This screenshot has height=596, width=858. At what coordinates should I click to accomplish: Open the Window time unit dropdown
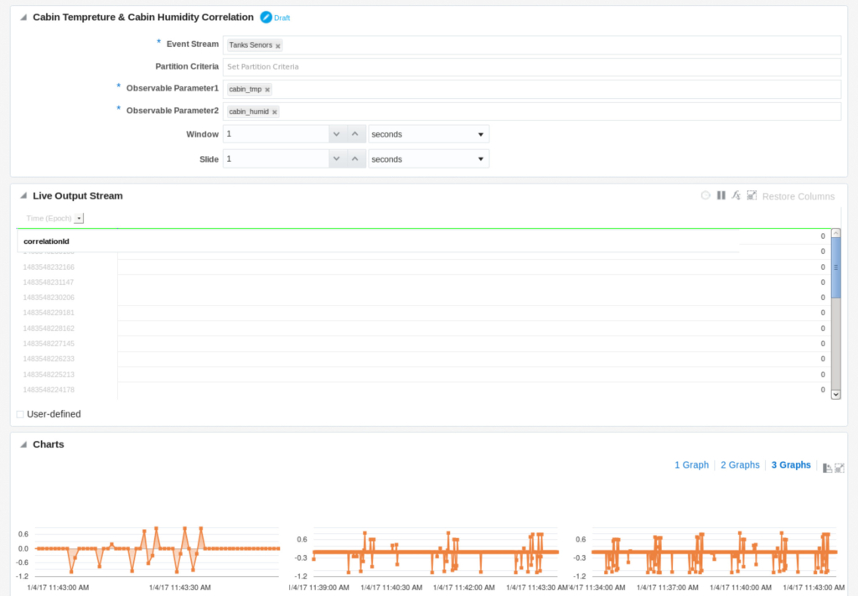(x=428, y=134)
